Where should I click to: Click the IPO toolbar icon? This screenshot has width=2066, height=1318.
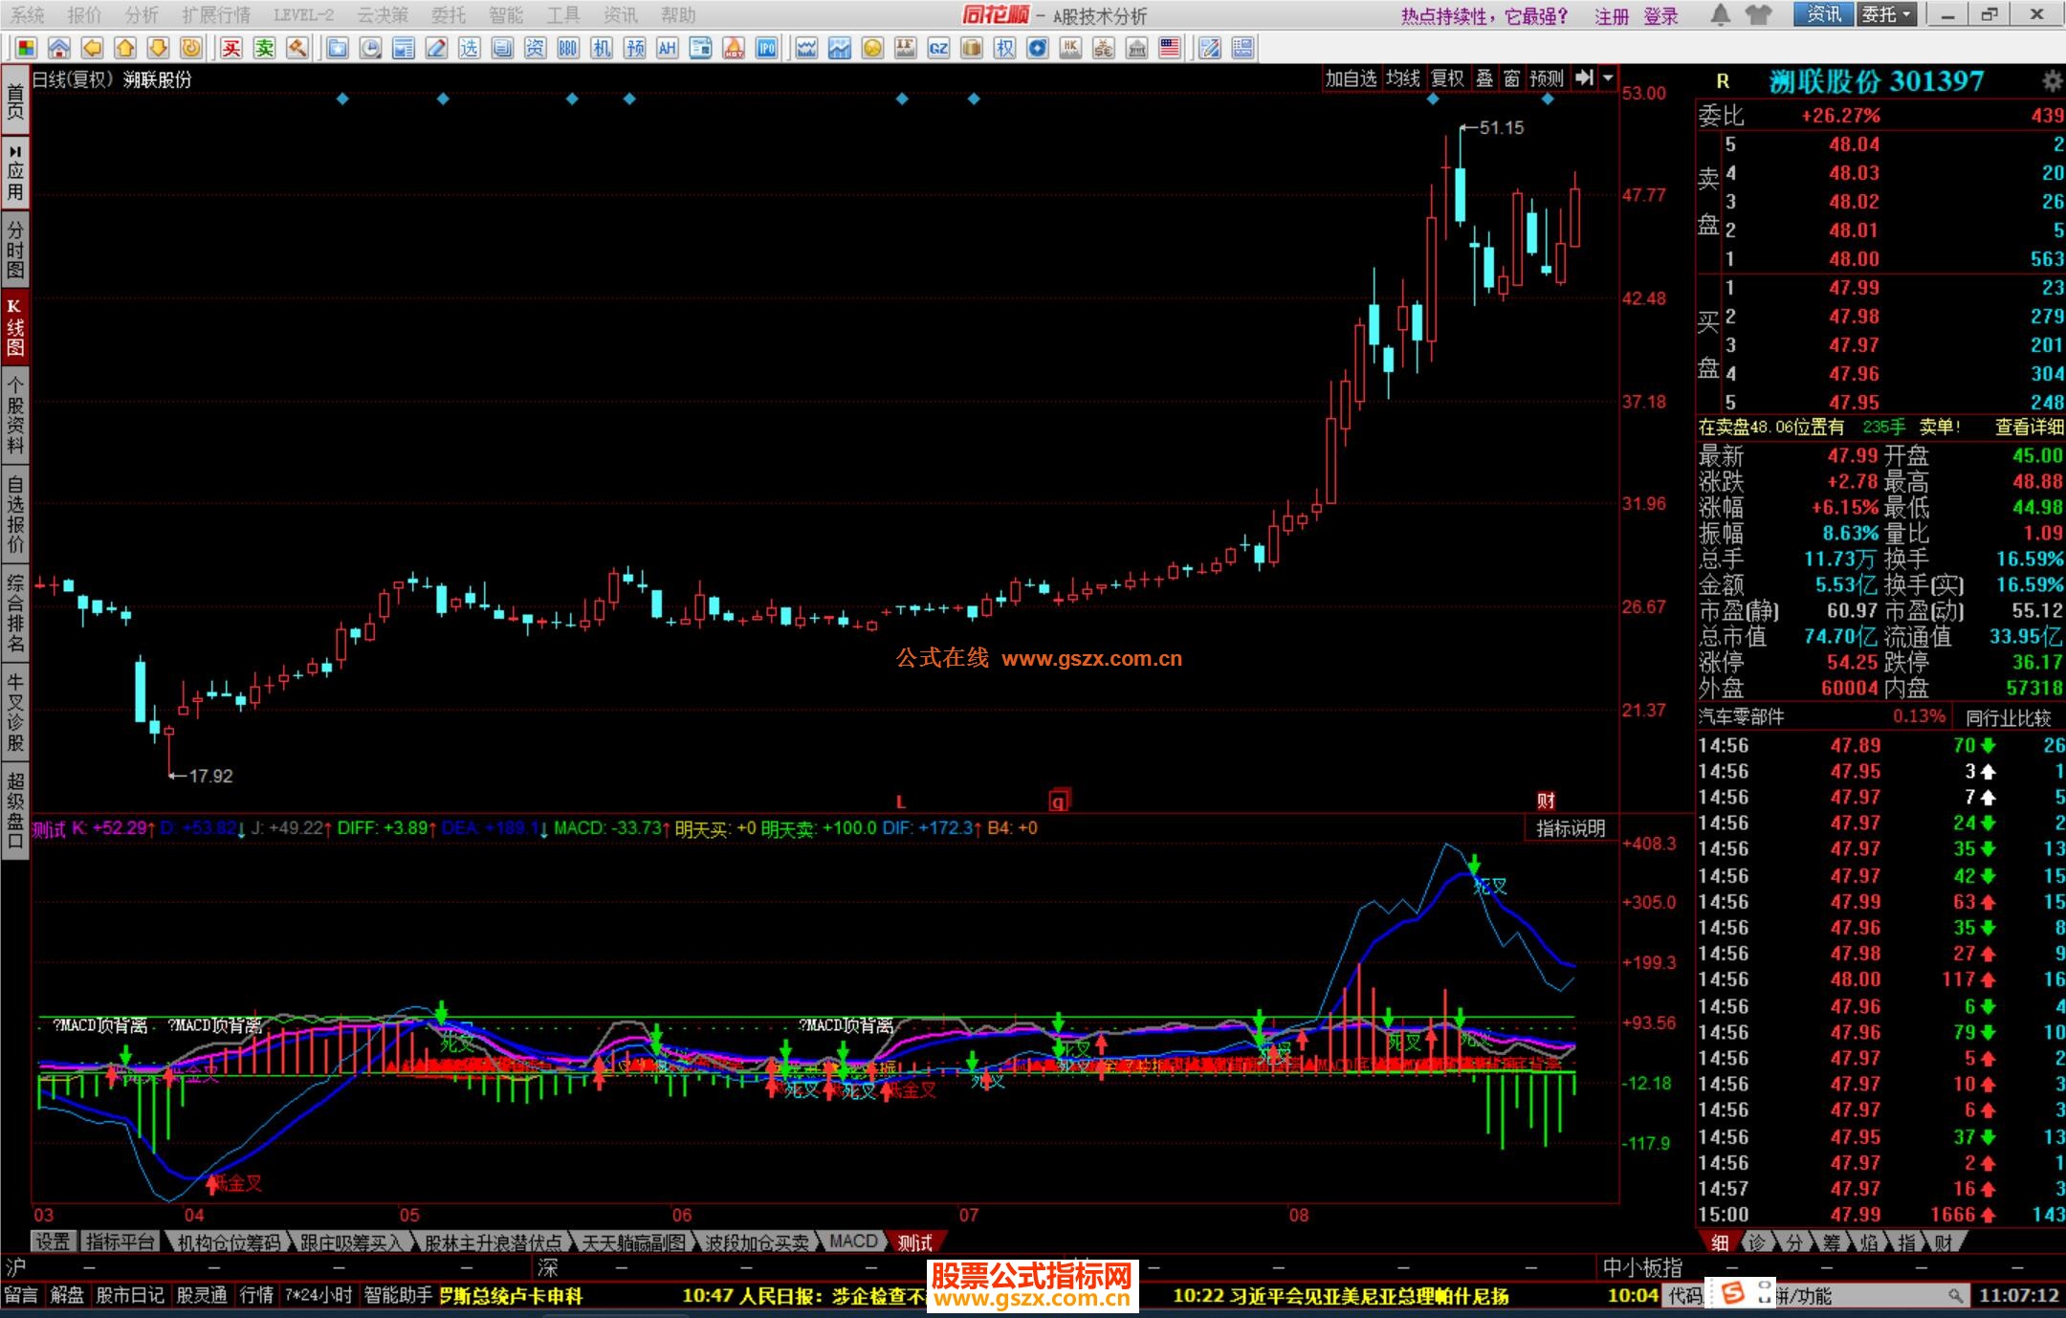tap(766, 48)
